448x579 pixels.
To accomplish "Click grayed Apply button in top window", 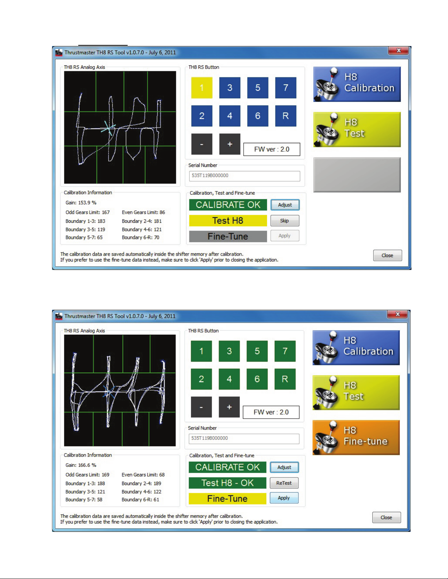I will pos(285,236).
